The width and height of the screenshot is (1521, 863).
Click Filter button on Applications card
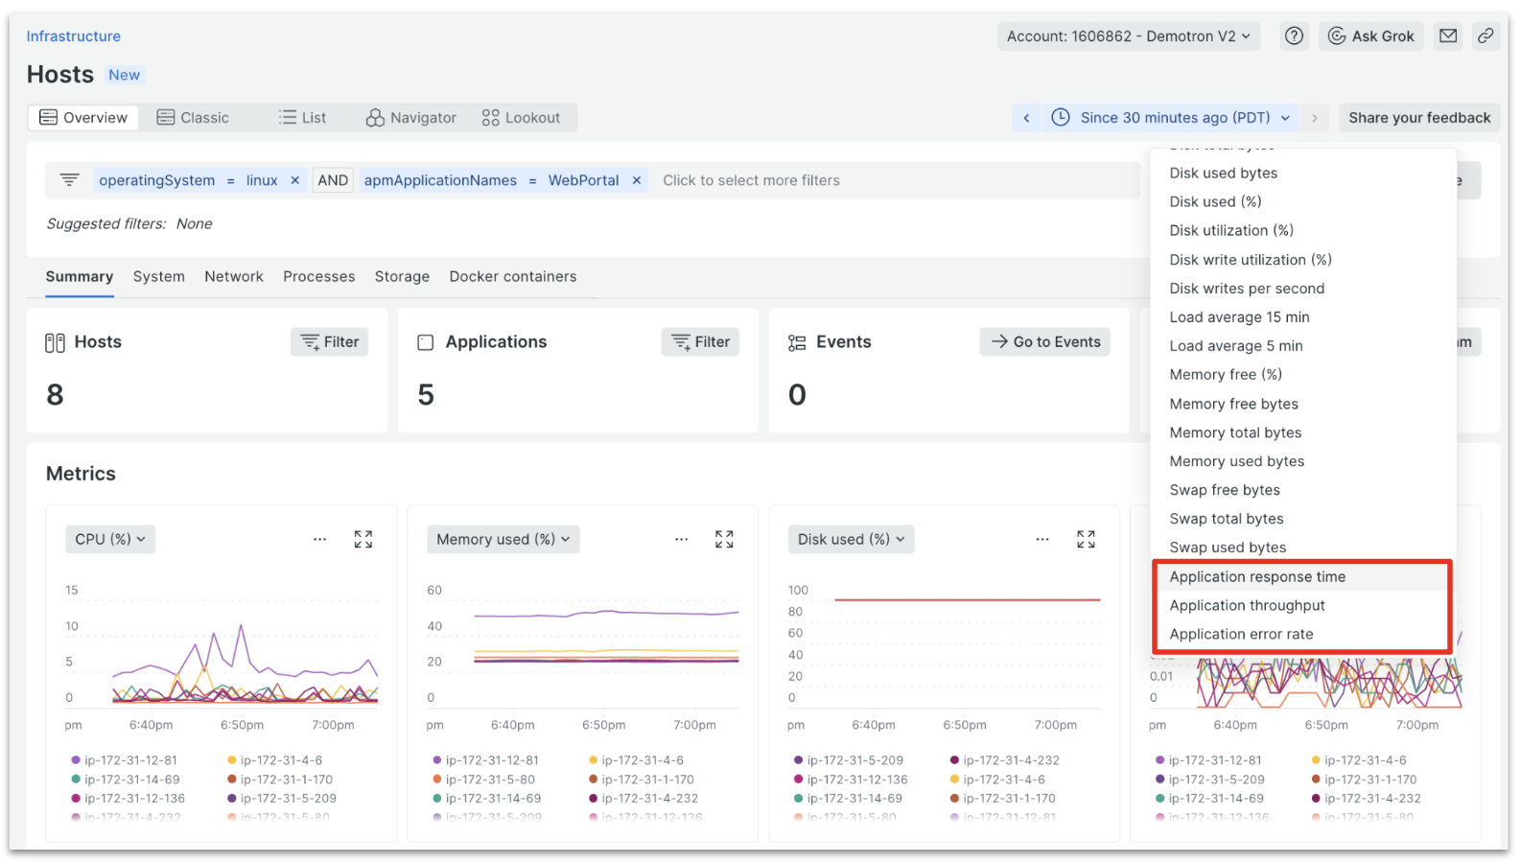click(x=700, y=342)
